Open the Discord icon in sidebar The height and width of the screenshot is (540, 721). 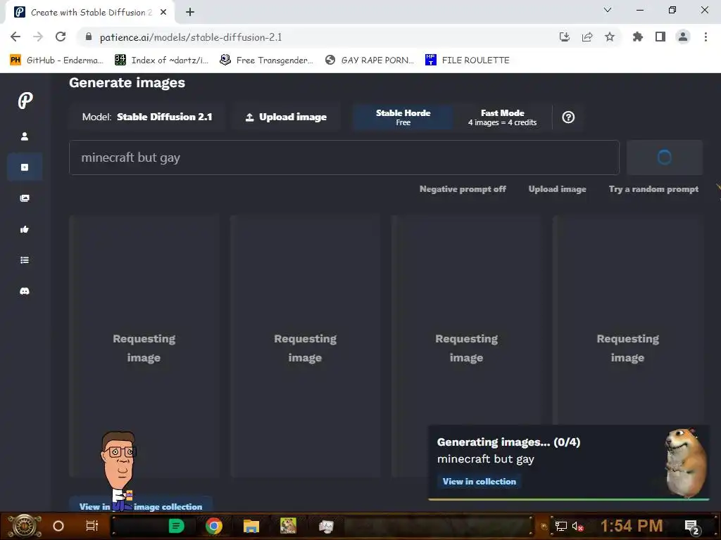click(25, 291)
